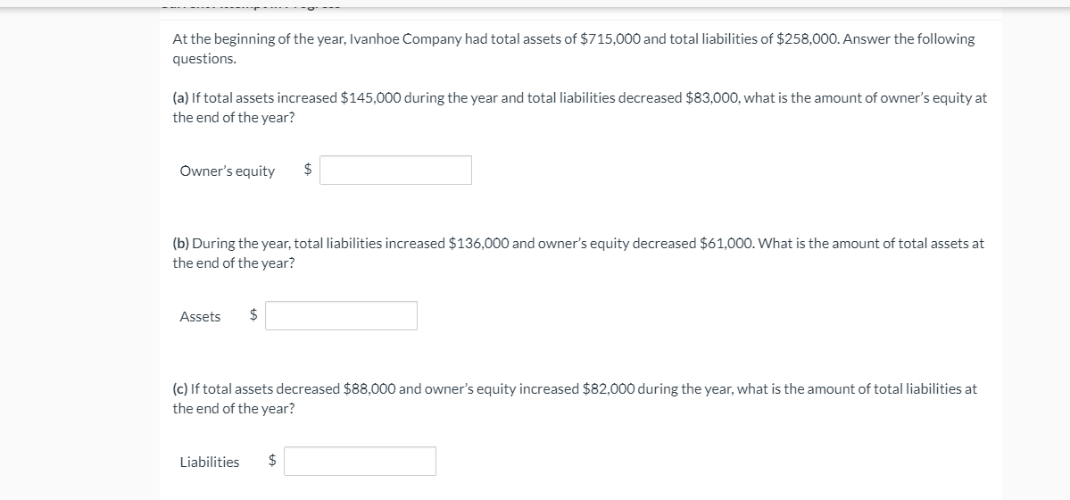The height and width of the screenshot is (500, 1070).
Task: Click the dollar sign beside Assets field
Action: coord(253,314)
